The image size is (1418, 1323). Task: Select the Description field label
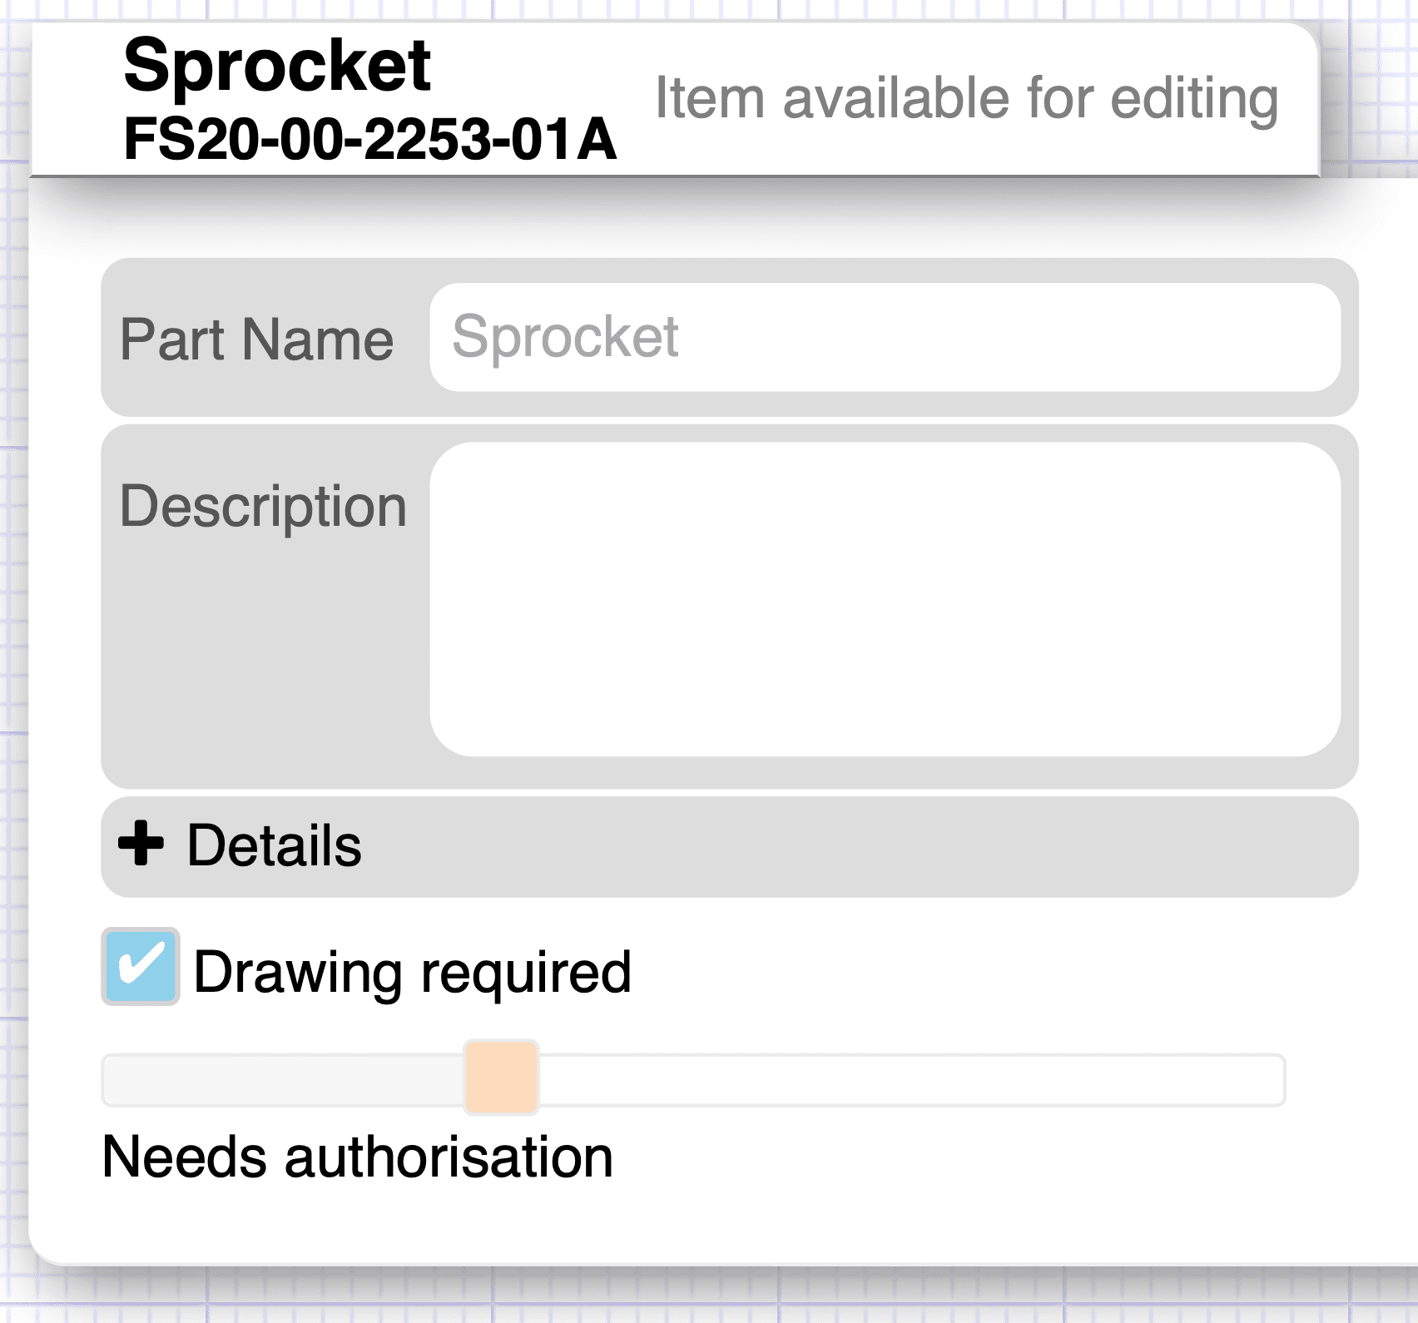tap(264, 507)
